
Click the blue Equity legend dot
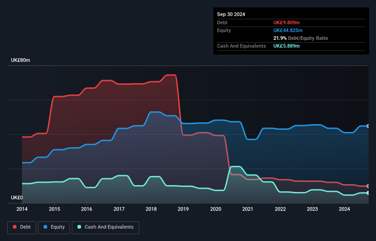pos(45,227)
